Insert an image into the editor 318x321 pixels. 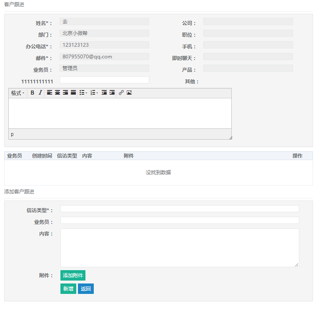(x=129, y=93)
